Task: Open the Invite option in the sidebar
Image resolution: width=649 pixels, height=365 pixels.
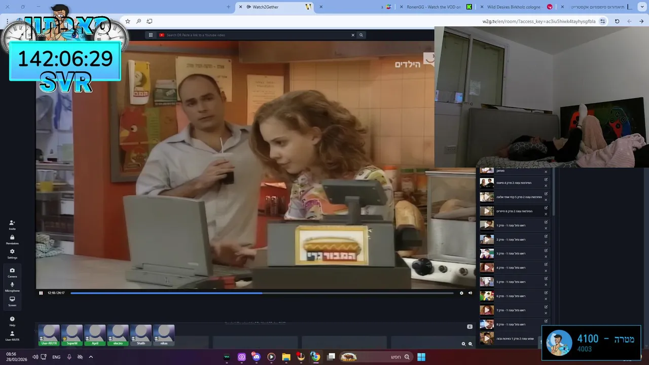Action: pyautogui.click(x=12, y=225)
